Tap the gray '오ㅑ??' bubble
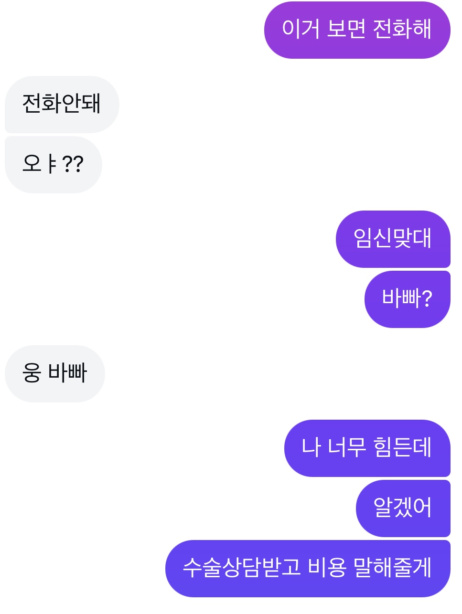 pyautogui.click(x=53, y=165)
